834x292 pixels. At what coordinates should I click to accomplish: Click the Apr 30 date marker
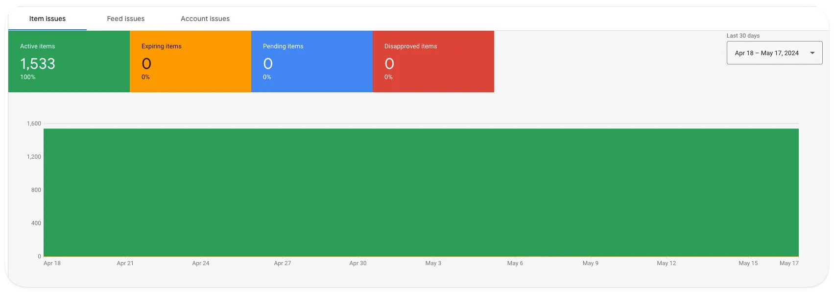(x=358, y=263)
